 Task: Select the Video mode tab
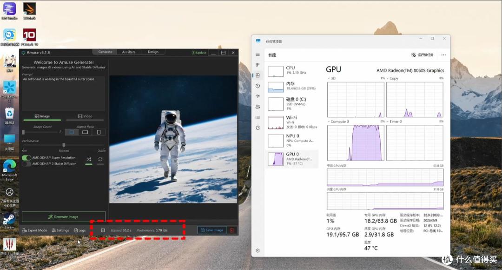85,116
